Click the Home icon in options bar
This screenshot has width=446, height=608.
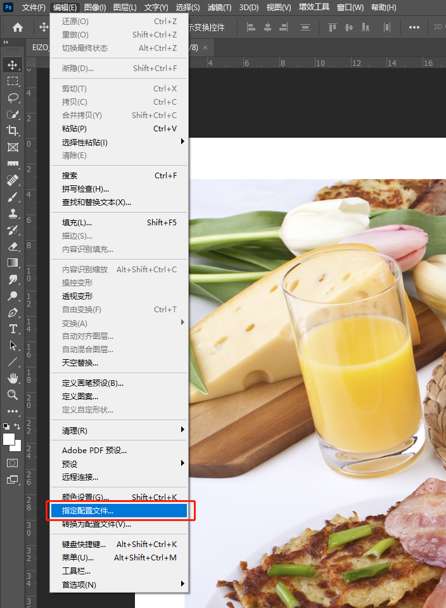[18, 27]
